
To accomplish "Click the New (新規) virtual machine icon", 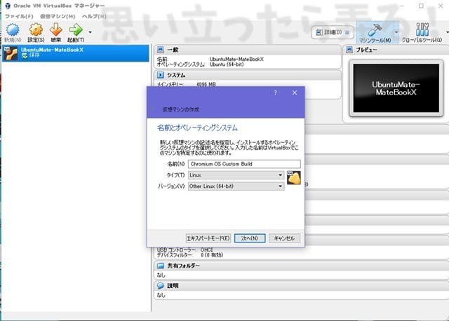I will [x=13, y=30].
